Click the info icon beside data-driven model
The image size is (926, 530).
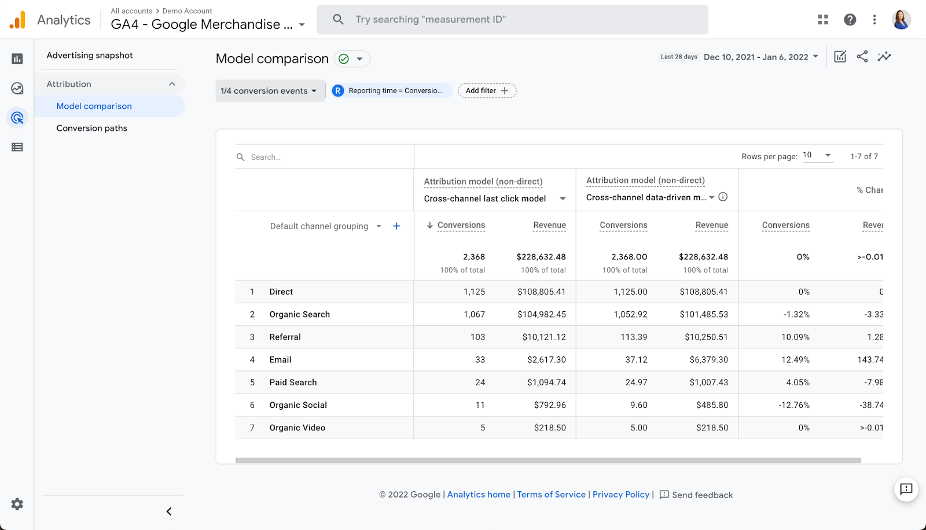(723, 197)
